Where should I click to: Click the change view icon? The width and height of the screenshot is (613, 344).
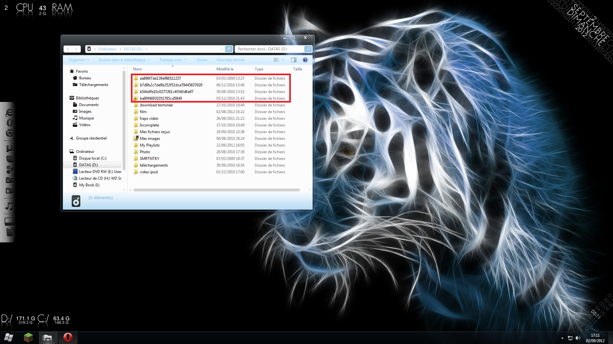click(276, 60)
